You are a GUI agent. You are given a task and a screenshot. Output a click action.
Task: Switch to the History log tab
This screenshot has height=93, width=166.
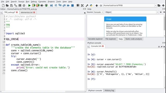click(109, 90)
